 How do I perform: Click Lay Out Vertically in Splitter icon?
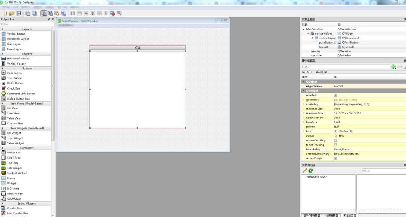(92, 13)
